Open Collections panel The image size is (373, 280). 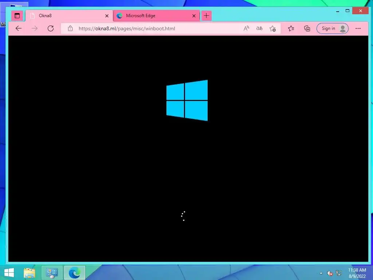coord(307,28)
